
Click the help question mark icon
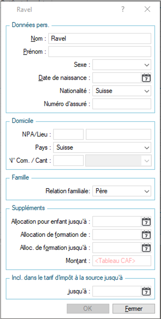coord(123,9)
